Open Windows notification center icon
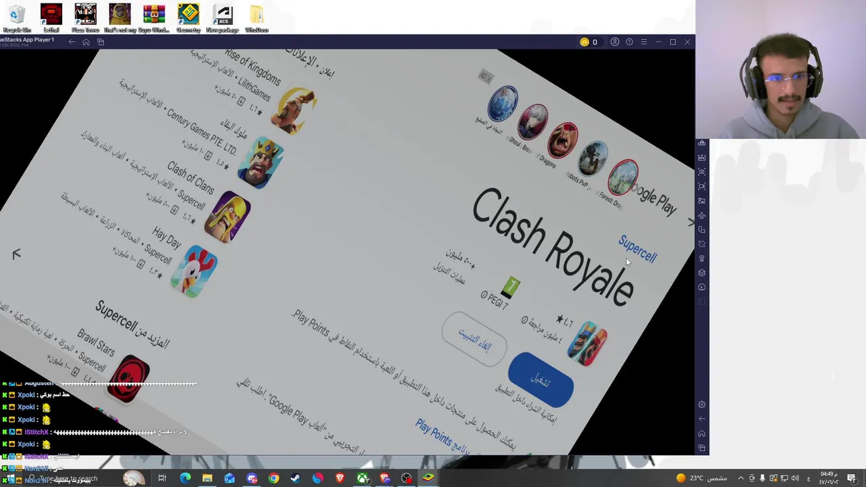The width and height of the screenshot is (866, 487). point(852,478)
